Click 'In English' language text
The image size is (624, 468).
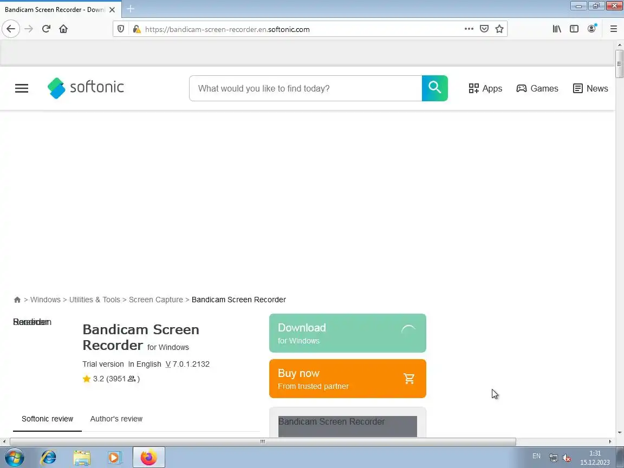pyautogui.click(x=145, y=364)
